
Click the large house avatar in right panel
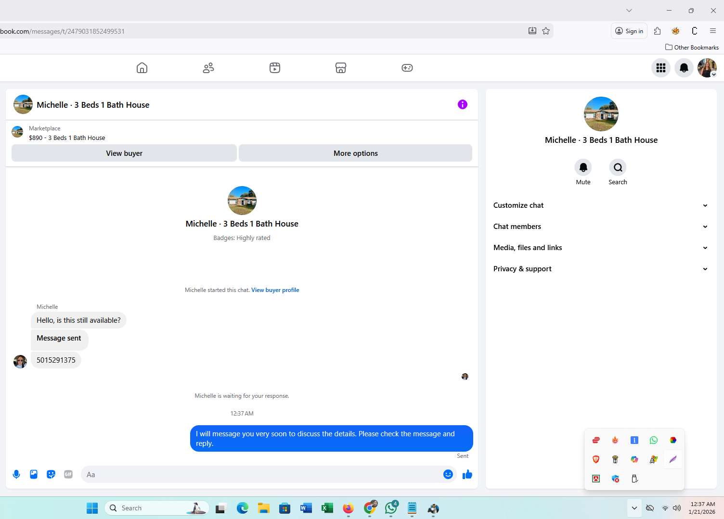point(601,114)
